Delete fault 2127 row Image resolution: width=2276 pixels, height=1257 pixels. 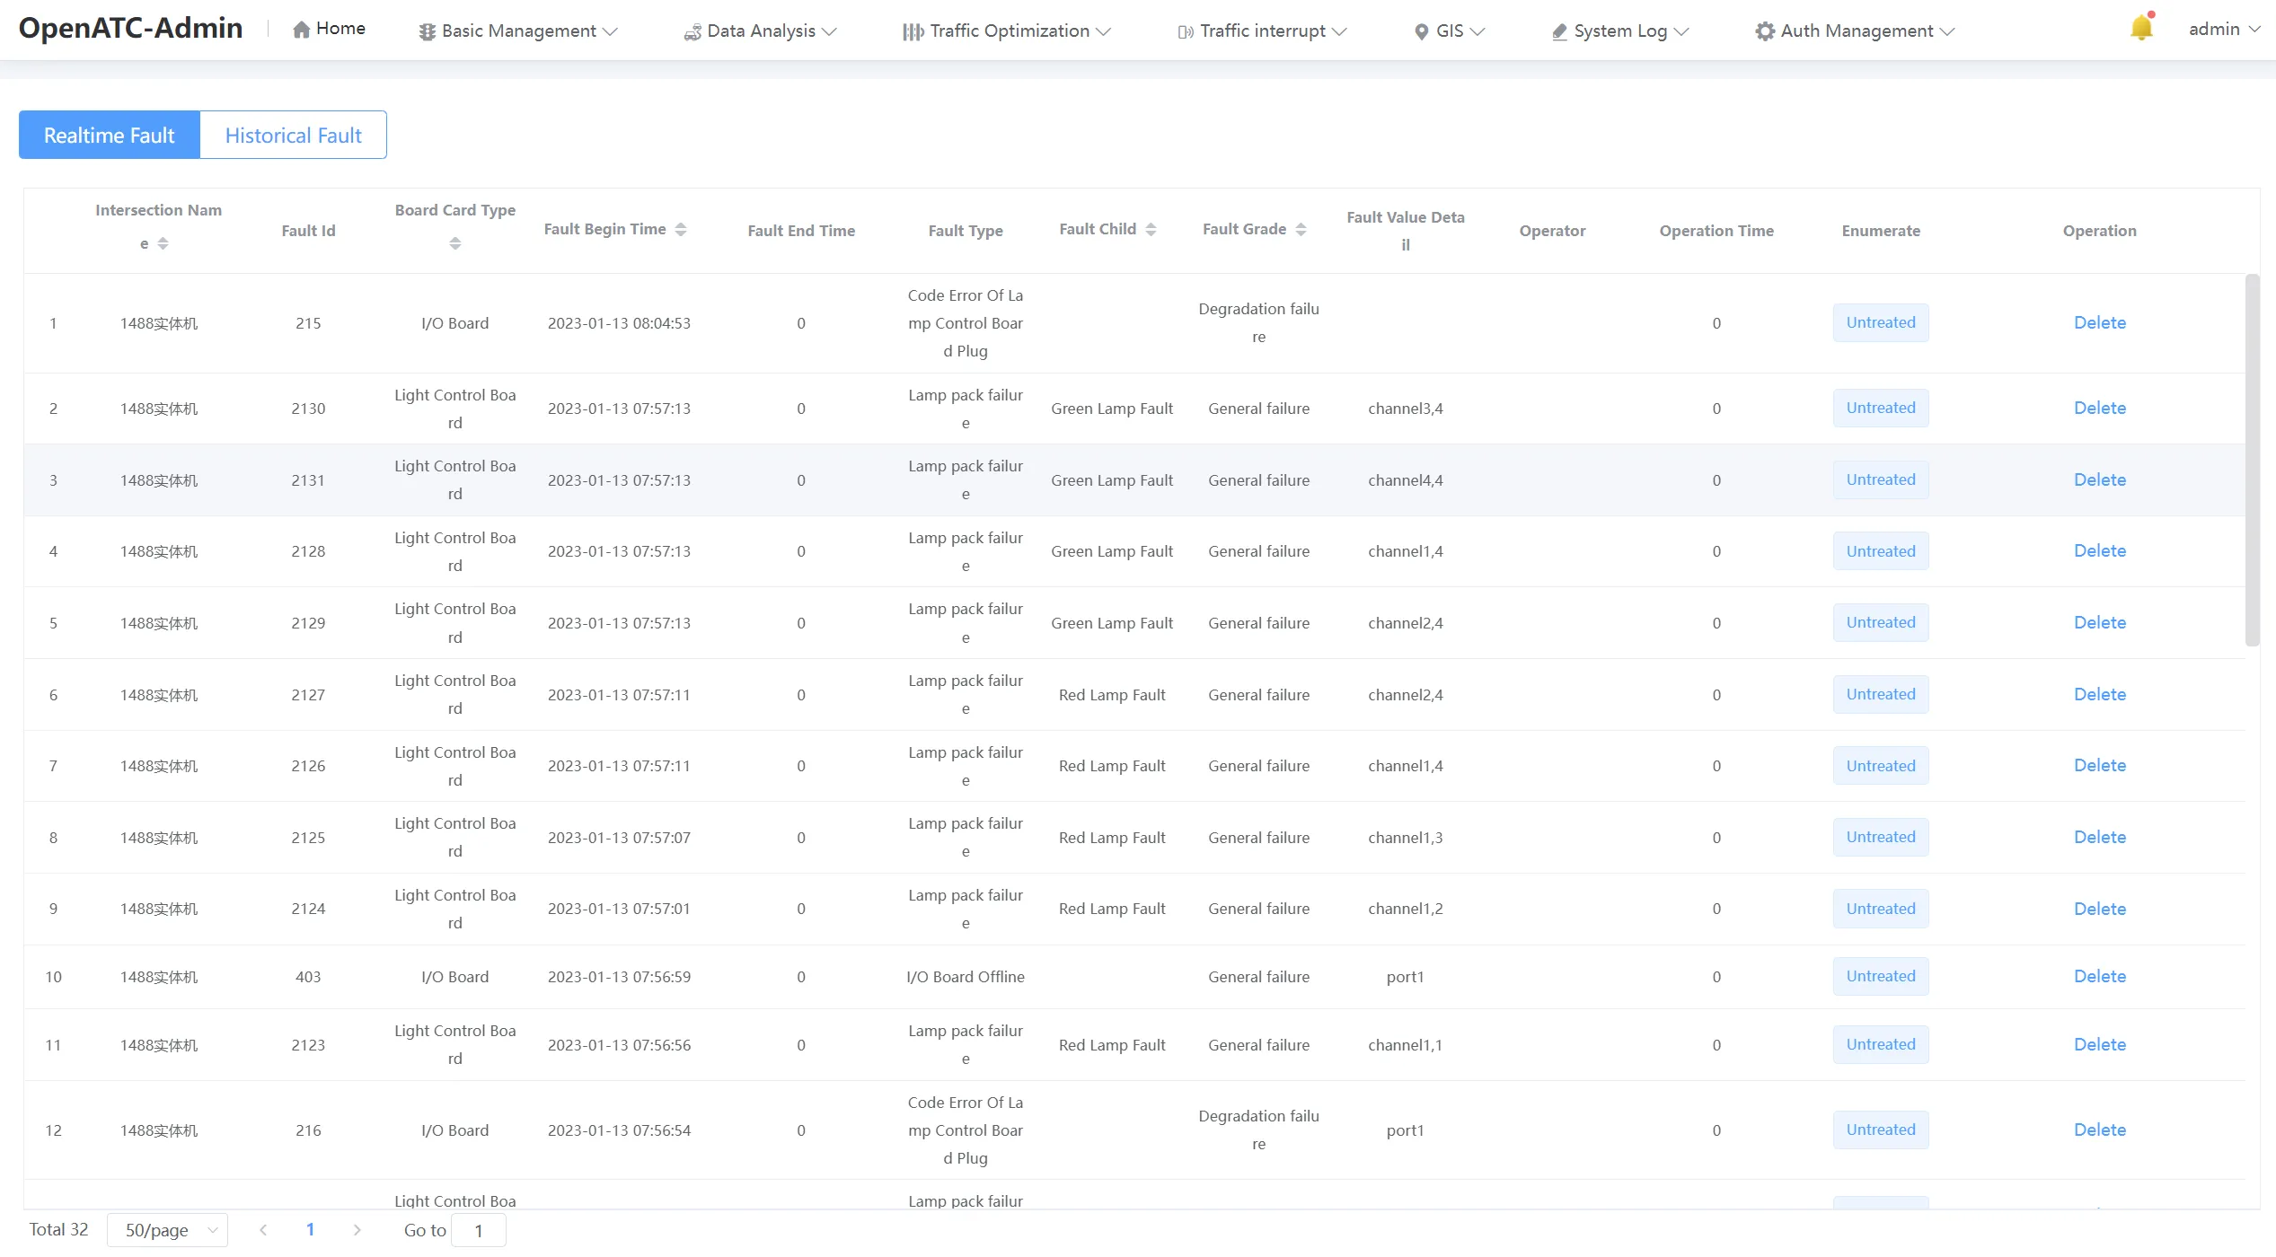pos(2099,694)
